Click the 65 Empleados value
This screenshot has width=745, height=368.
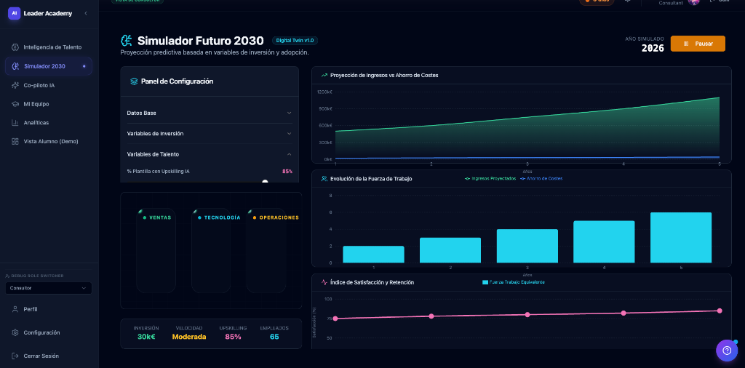click(x=274, y=337)
